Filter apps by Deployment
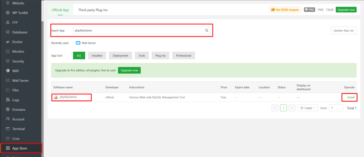Viewport: 364px width, 157px height. pos(120,56)
